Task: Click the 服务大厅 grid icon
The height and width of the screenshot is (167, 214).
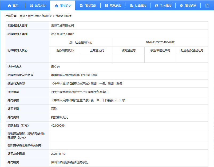Action: point(31,5)
